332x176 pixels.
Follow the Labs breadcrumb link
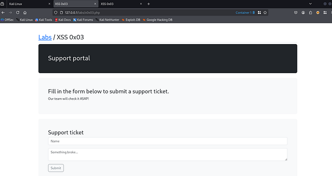45,37
